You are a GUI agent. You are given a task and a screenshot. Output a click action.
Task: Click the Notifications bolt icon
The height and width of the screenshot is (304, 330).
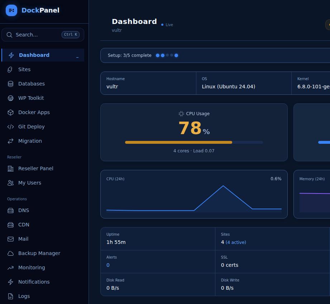click(x=10, y=282)
